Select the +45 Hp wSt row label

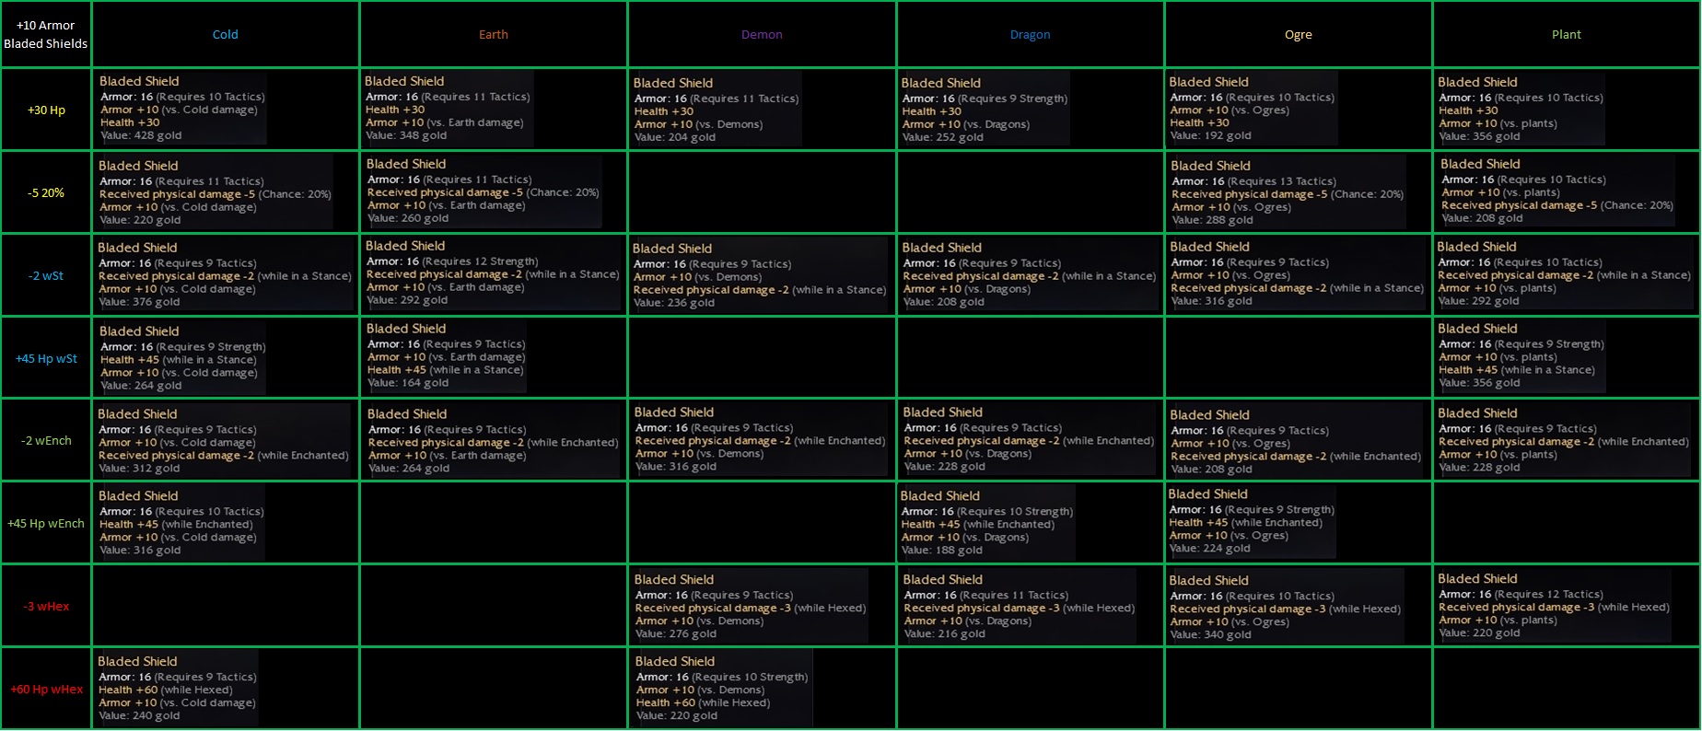(x=46, y=359)
